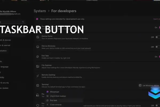Open Bluetooth & devices in sidebar
The height and width of the screenshot is (107, 160).
pyautogui.click(x=5, y=40)
